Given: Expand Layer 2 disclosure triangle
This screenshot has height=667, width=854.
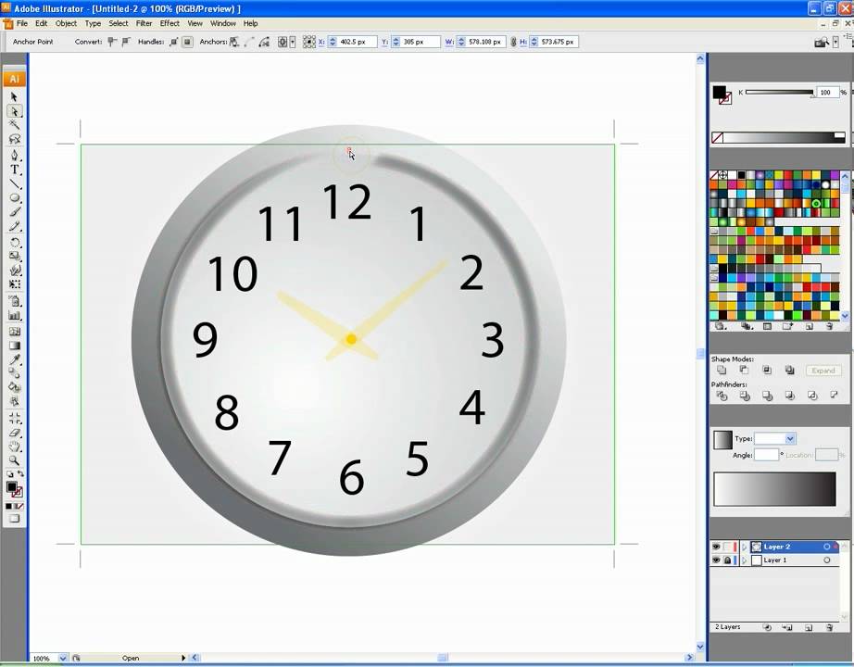Looking at the screenshot, I should pyautogui.click(x=744, y=547).
